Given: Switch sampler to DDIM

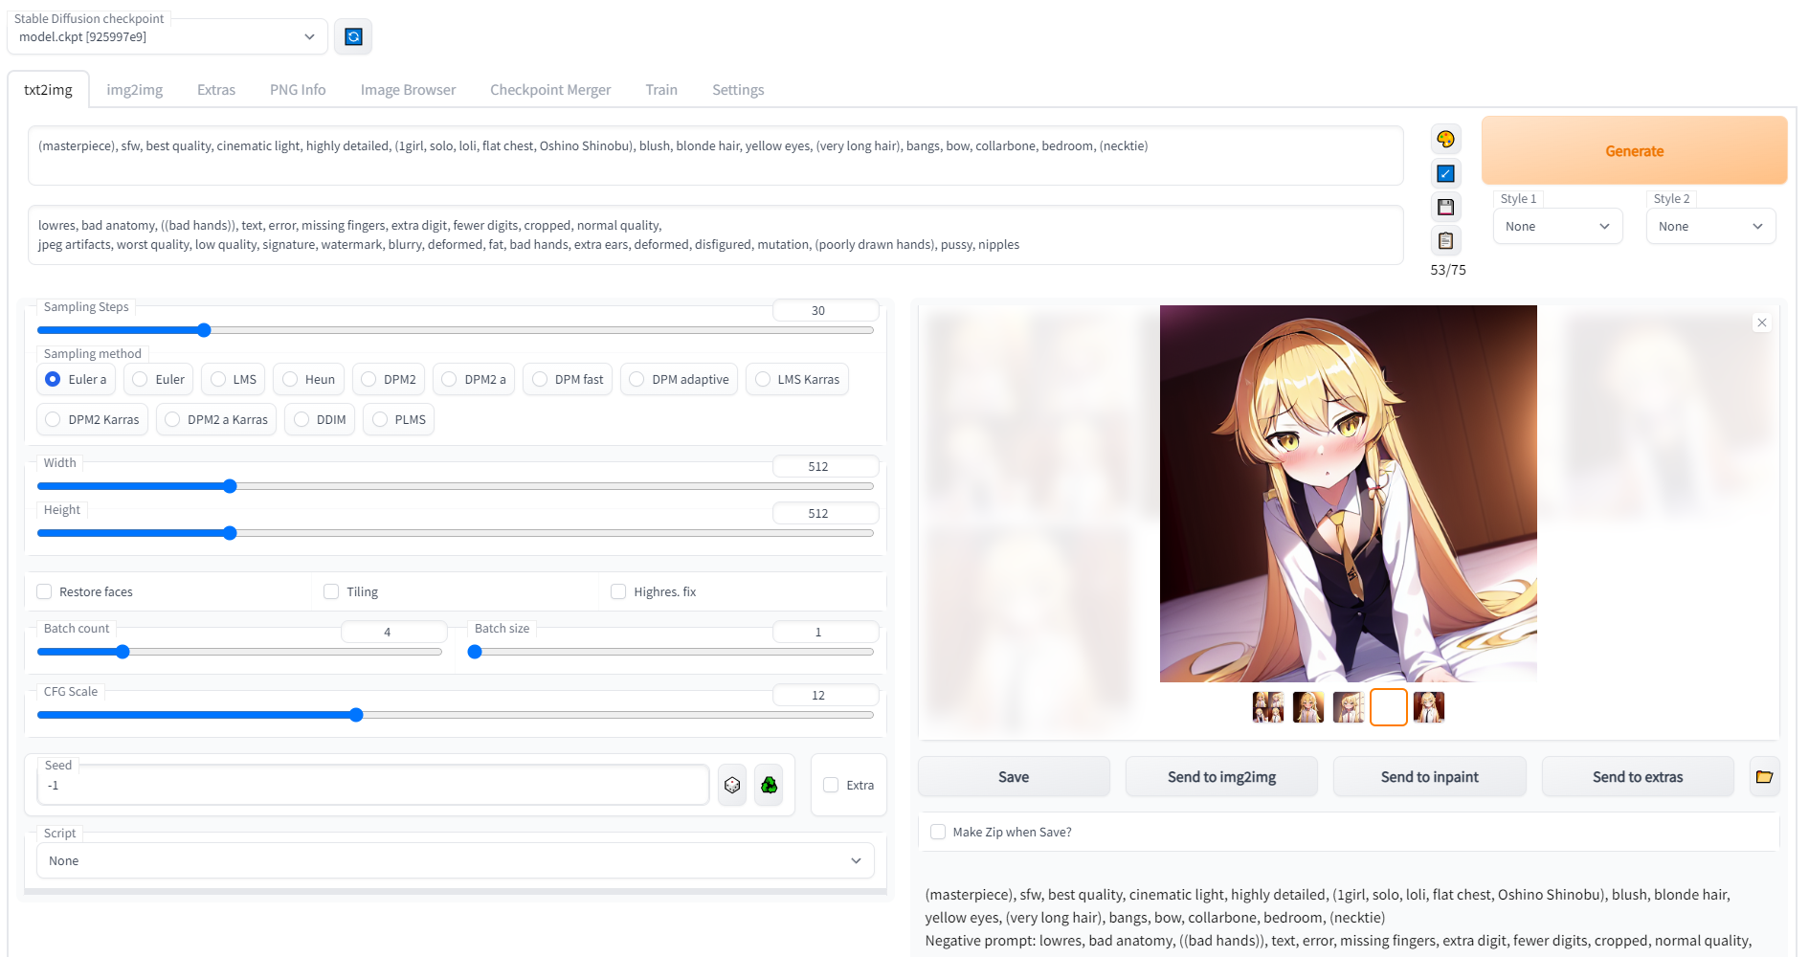Looking at the screenshot, I should pos(320,419).
